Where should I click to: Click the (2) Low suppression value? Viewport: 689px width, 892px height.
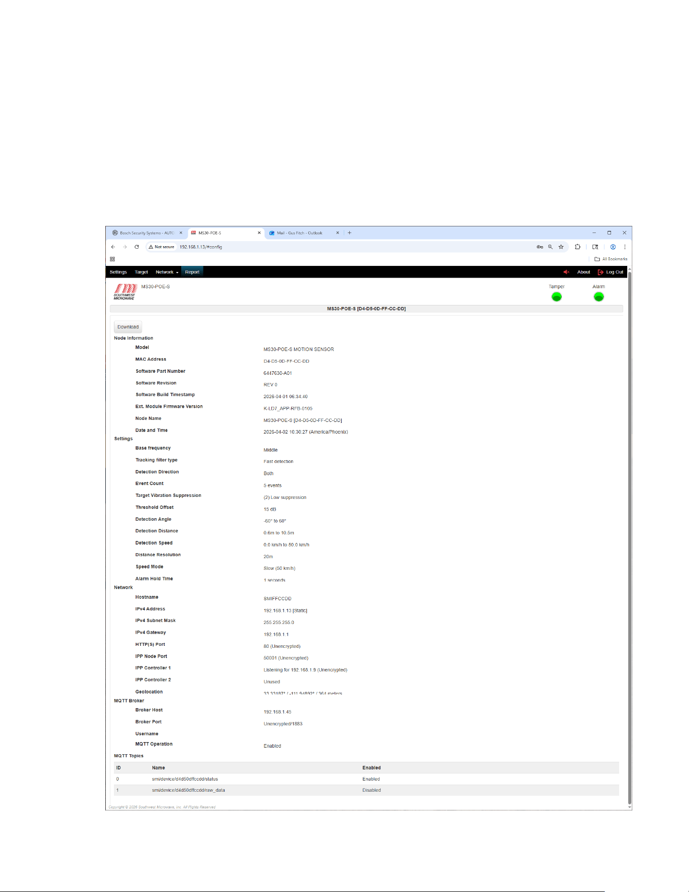coord(285,497)
